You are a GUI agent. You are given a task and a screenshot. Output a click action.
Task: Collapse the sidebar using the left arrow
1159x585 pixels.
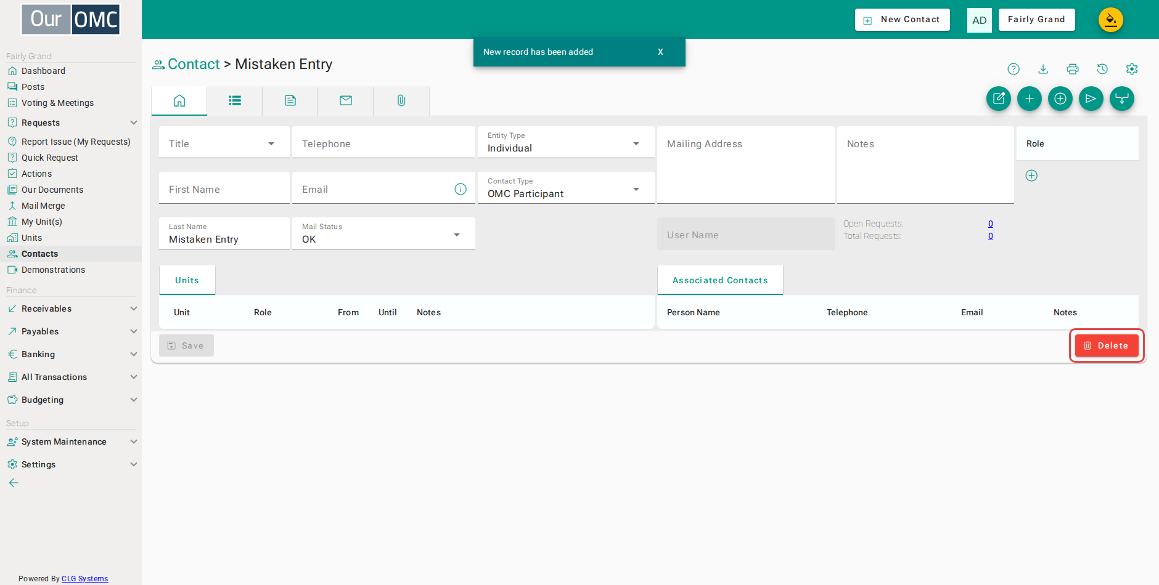click(x=14, y=483)
